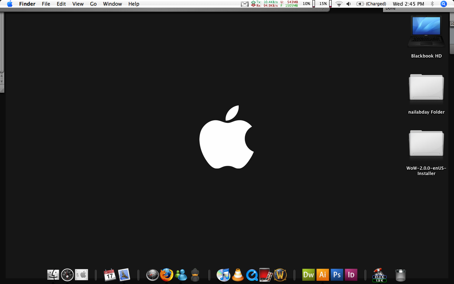Open Dreamweaver (Dw) in dock
The image size is (454, 284).
[309, 274]
